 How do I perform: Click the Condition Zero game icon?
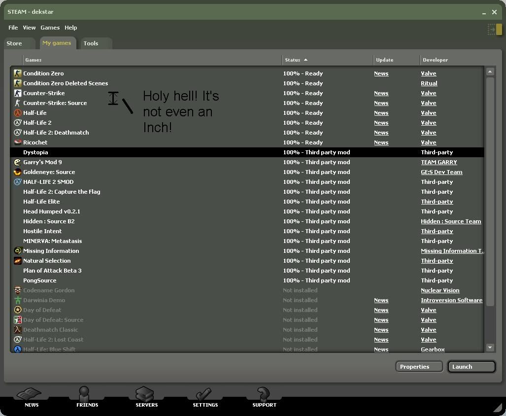[17, 73]
